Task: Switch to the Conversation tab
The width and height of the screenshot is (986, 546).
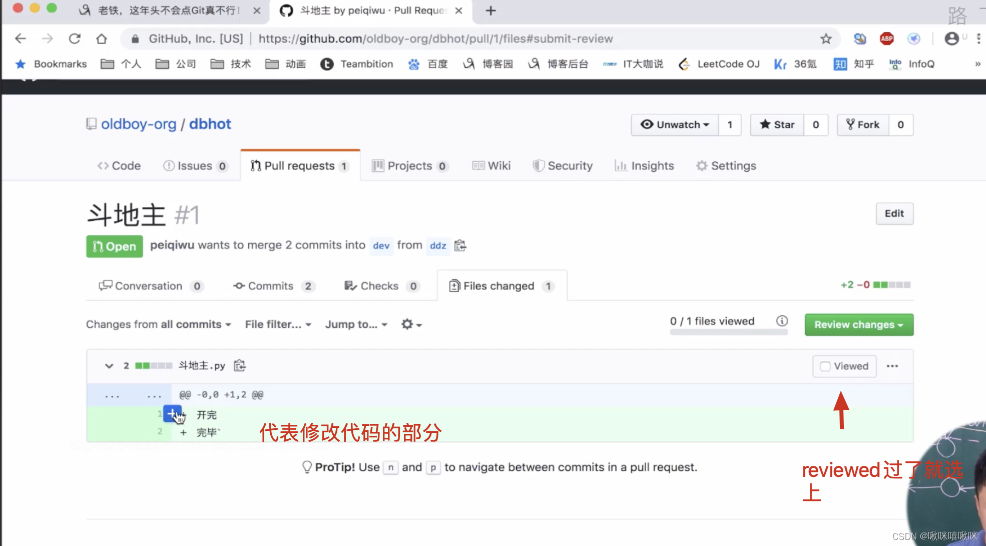Action: [x=151, y=286]
